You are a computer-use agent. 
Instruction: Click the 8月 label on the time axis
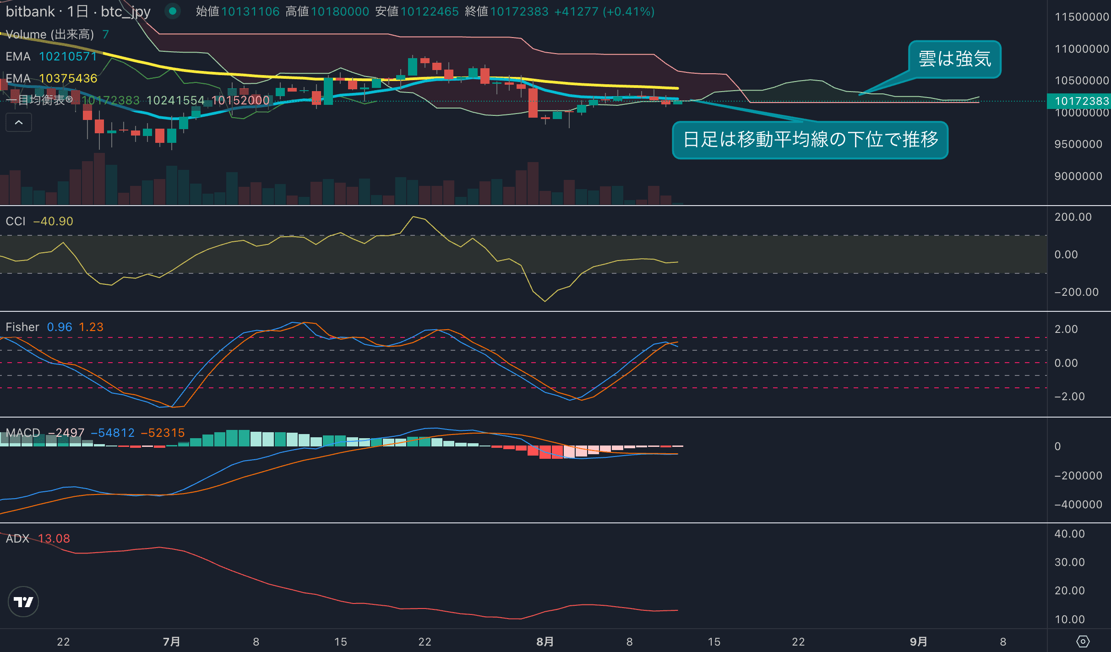pos(545,641)
